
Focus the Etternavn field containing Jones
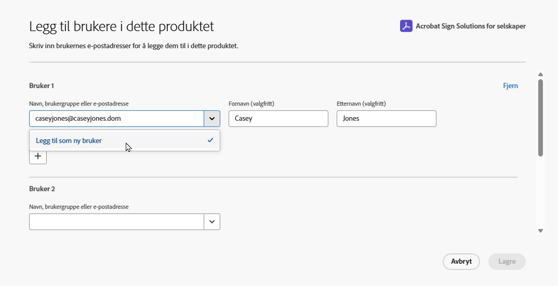[387, 119]
